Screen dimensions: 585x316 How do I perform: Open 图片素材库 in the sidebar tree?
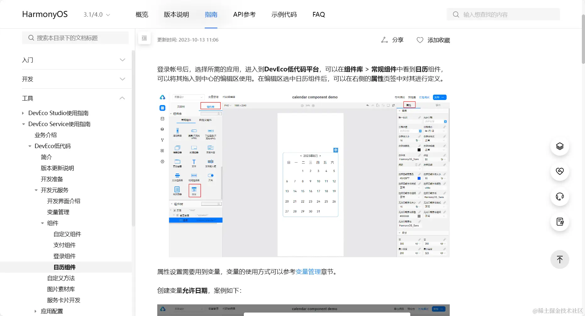point(61,289)
